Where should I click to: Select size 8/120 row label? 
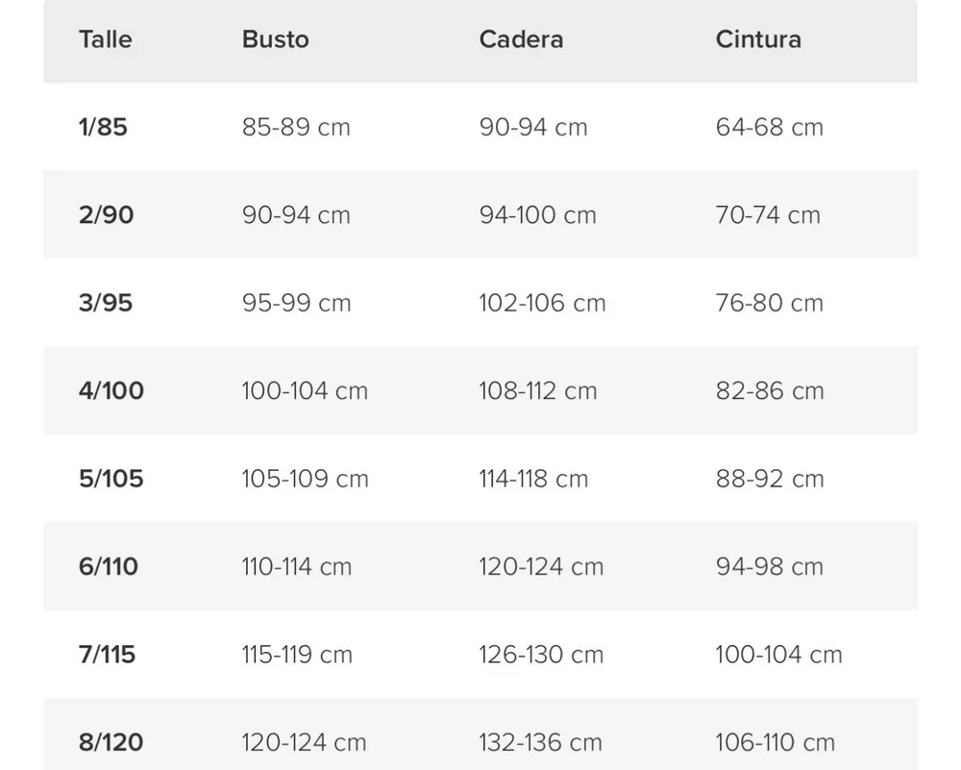[111, 742]
